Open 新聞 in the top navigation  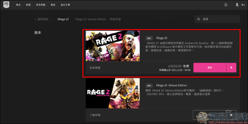(x=28, y=5)
